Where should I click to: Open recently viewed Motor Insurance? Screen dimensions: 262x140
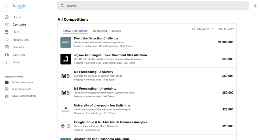23,82
